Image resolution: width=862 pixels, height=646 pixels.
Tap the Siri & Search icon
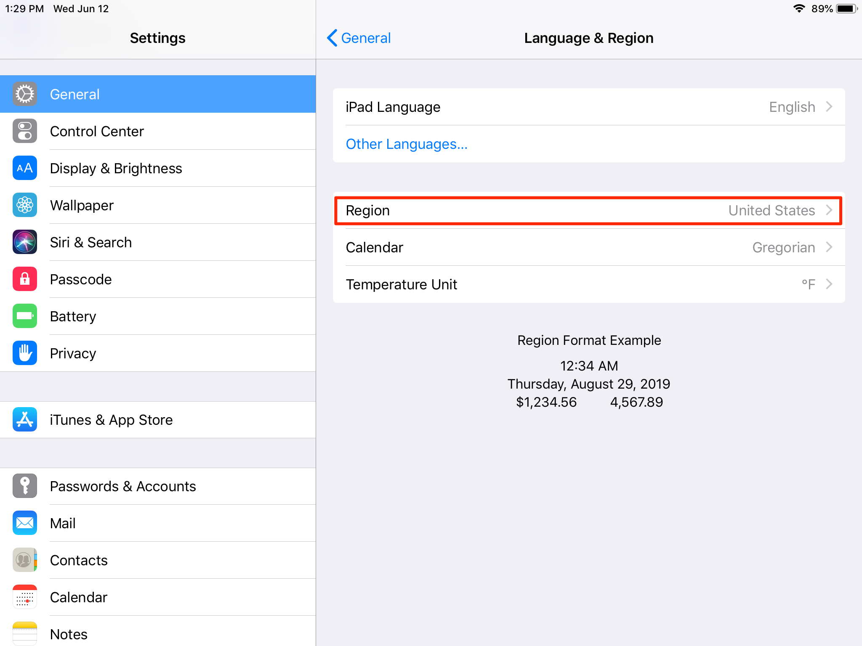[x=25, y=242]
